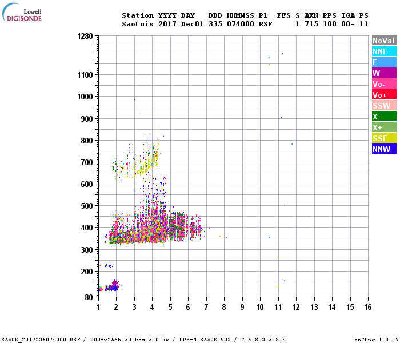Viewport: 400px width, 343px height.
Task: Click frequency axis label 10
Action: click(260, 307)
